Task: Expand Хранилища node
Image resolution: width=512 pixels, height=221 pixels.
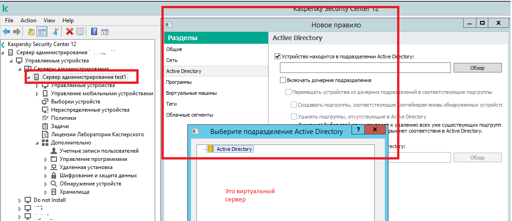Action: [x=46, y=192]
